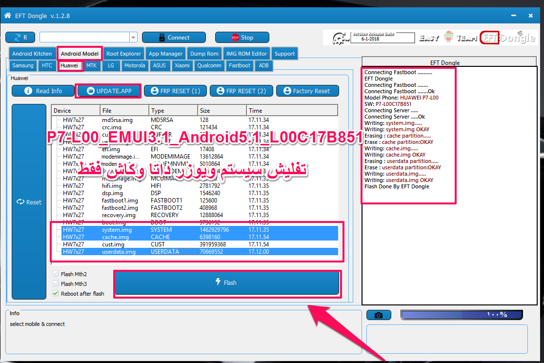
Task: Click the Device column header
Action: (76, 110)
